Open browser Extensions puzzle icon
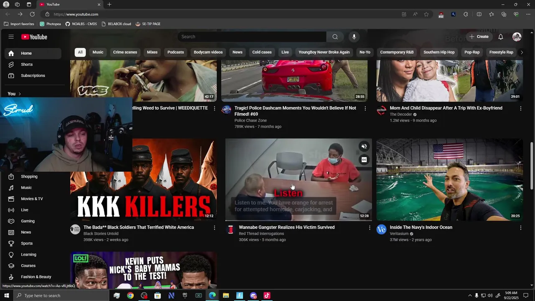The width and height of the screenshot is (535, 301). click(x=466, y=14)
